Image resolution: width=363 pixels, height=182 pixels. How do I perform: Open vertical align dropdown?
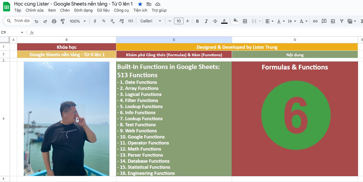click(x=281, y=21)
